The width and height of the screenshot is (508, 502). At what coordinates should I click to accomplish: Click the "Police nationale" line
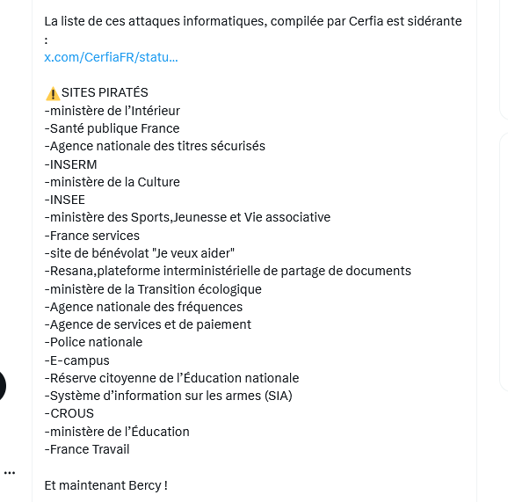93,342
